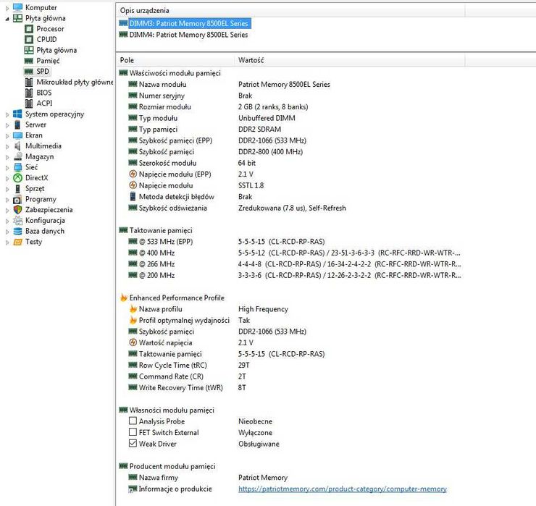Image resolution: width=536 pixels, height=506 pixels.
Task: Select the Pamięć memory icon
Action: tap(29, 61)
